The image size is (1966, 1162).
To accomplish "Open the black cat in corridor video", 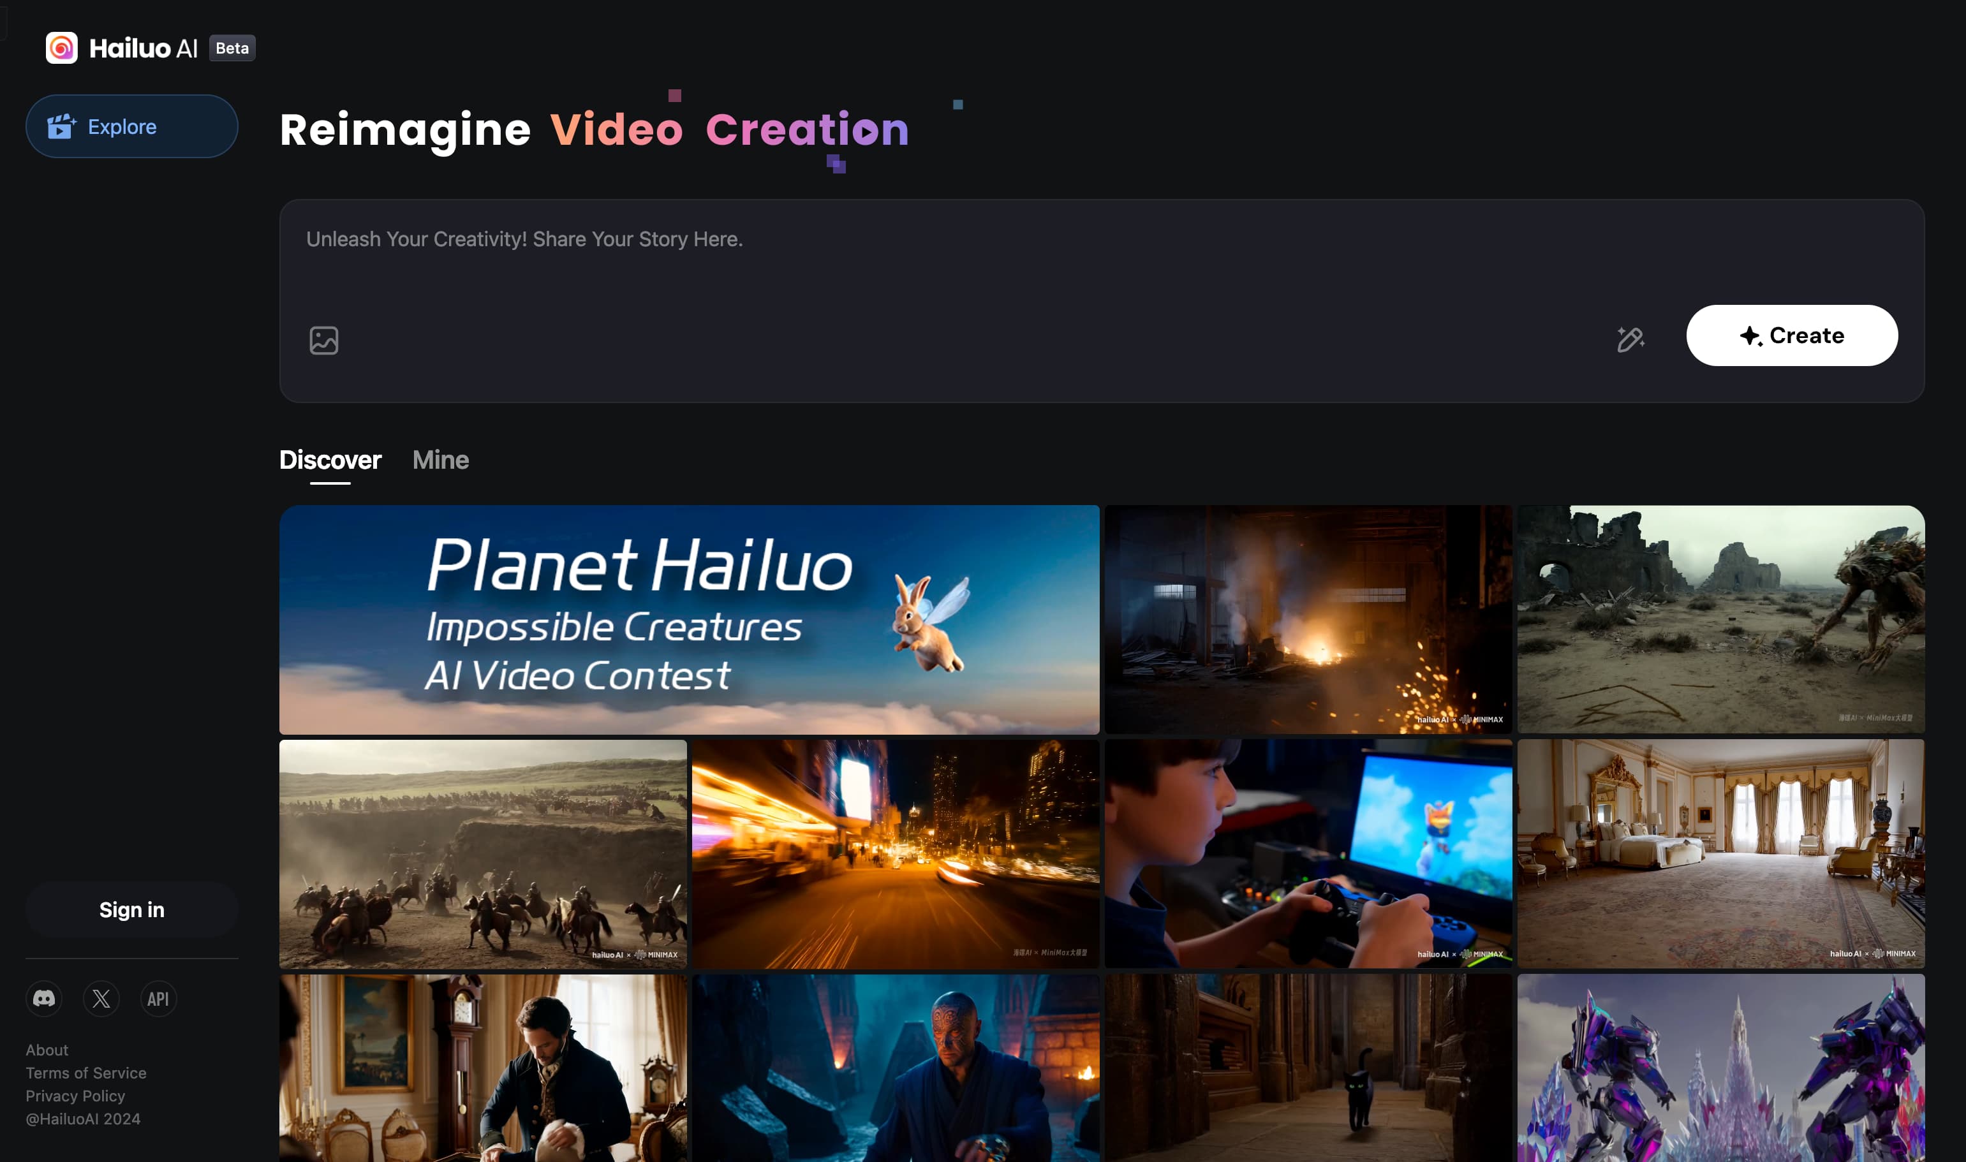I will (1308, 1068).
